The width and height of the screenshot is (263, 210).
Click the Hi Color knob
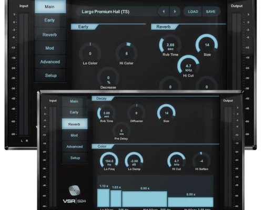click(126, 52)
